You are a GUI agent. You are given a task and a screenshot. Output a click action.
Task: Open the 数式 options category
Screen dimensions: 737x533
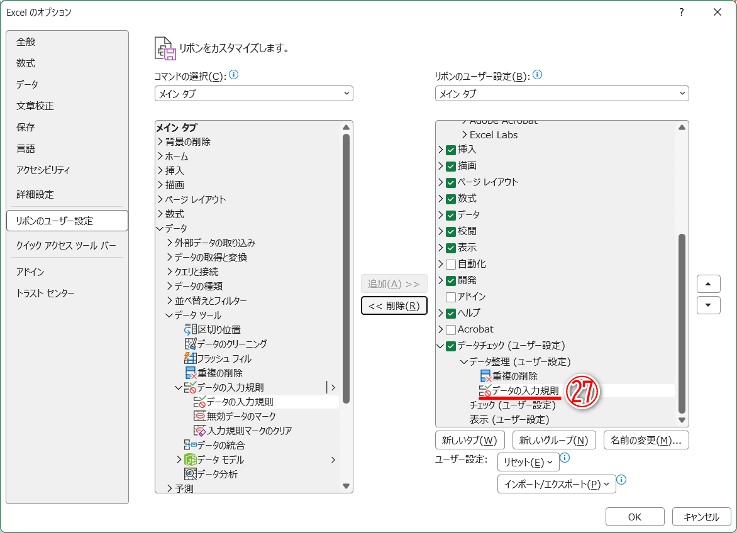(67, 63)
